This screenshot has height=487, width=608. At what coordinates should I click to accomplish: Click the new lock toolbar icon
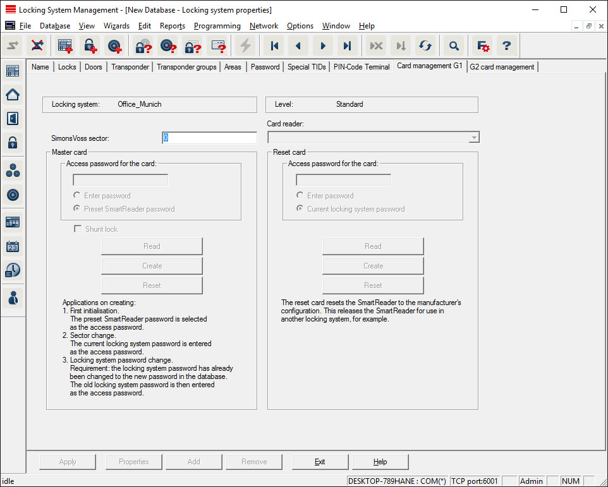(x=90, y=45)
